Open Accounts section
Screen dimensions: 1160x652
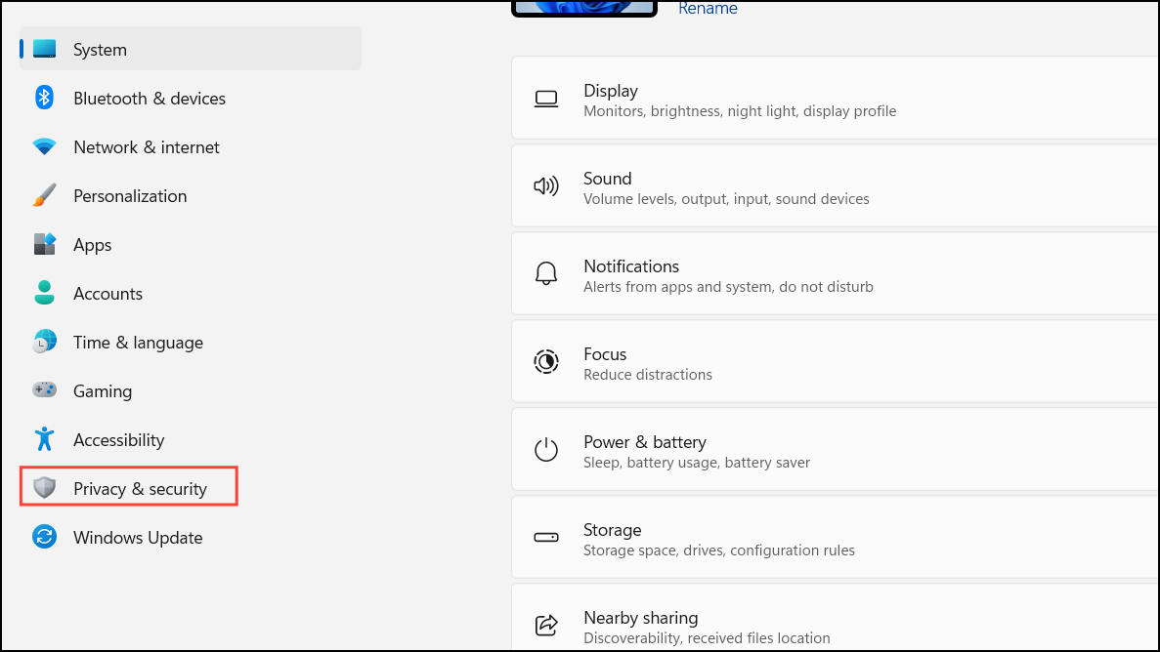click(x=107, y=294)
